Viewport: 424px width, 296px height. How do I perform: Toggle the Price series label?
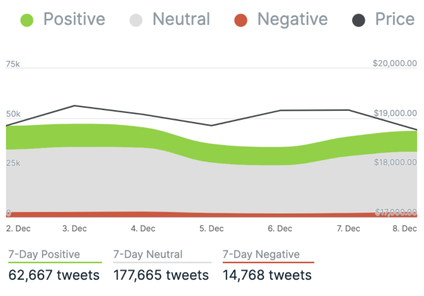(x=394, y=19)
